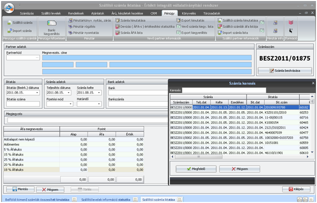
Task: Open the Törzsadatok ribbon tab
Action: 212,14
